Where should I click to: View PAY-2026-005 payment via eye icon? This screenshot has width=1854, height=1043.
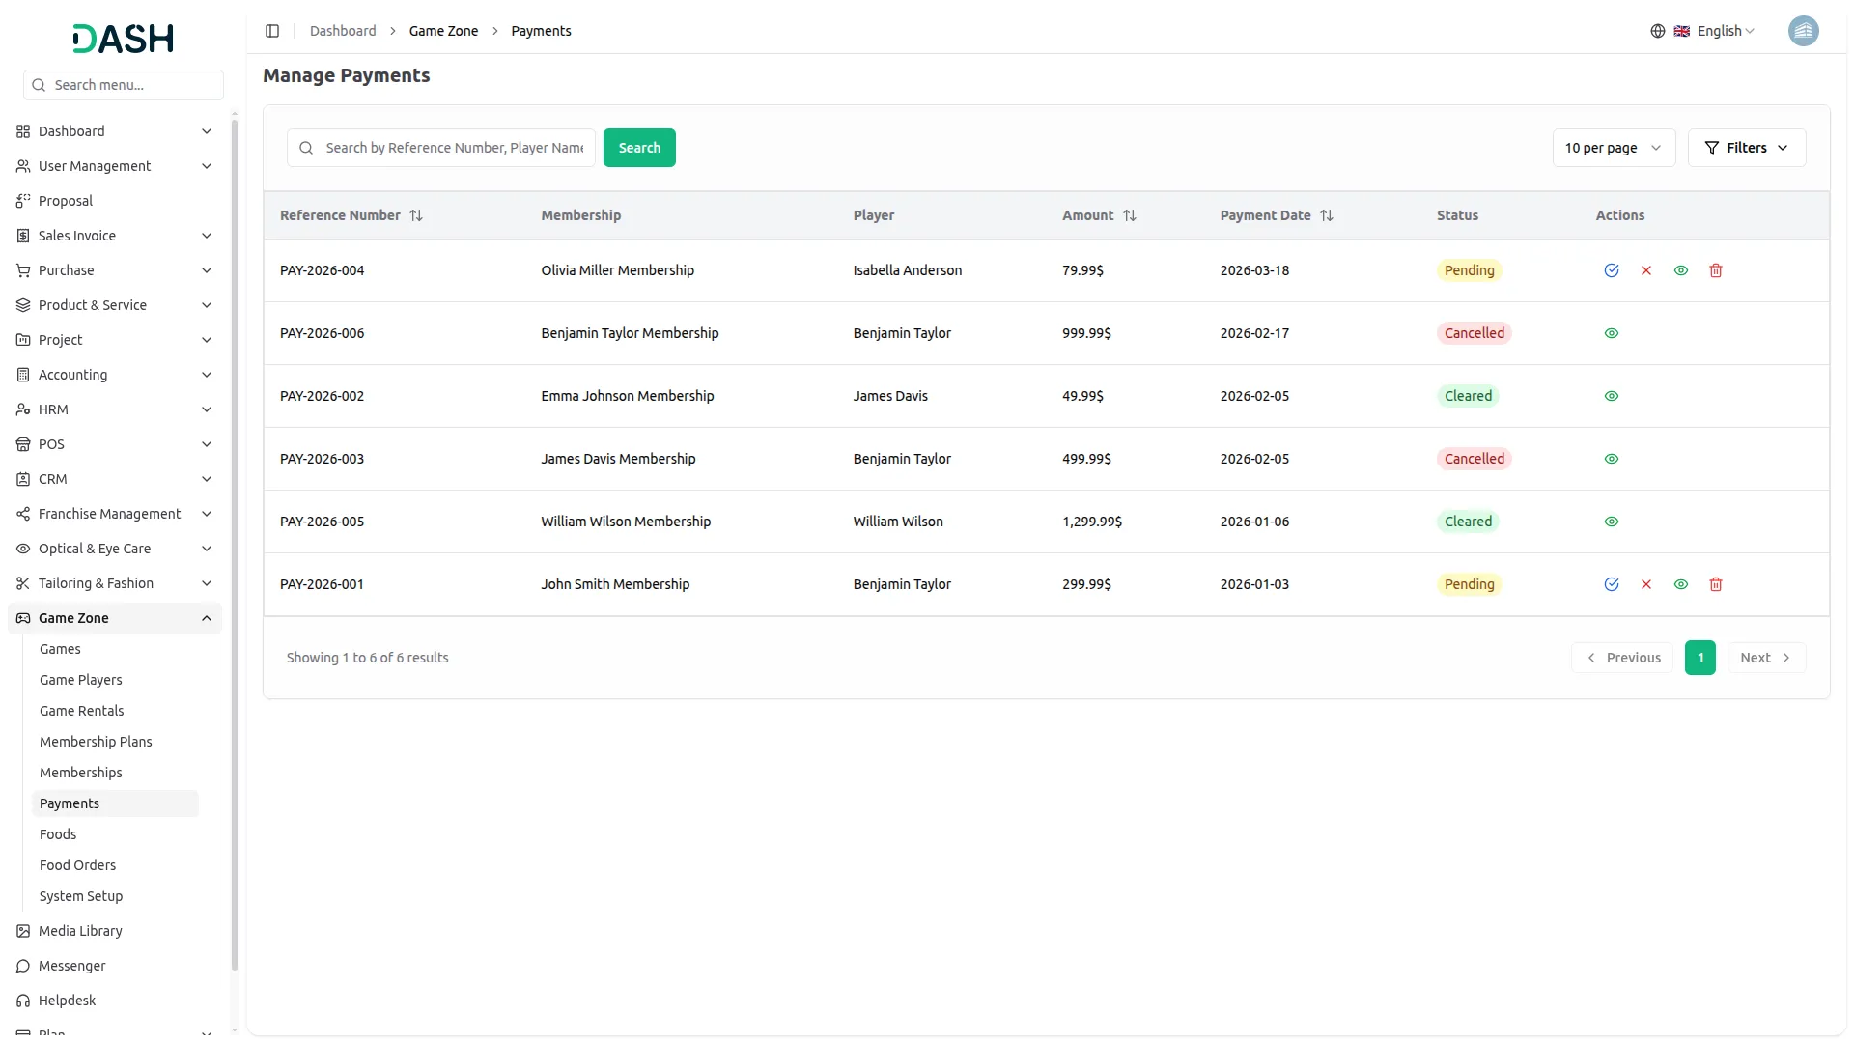[x=1611, y=521]
